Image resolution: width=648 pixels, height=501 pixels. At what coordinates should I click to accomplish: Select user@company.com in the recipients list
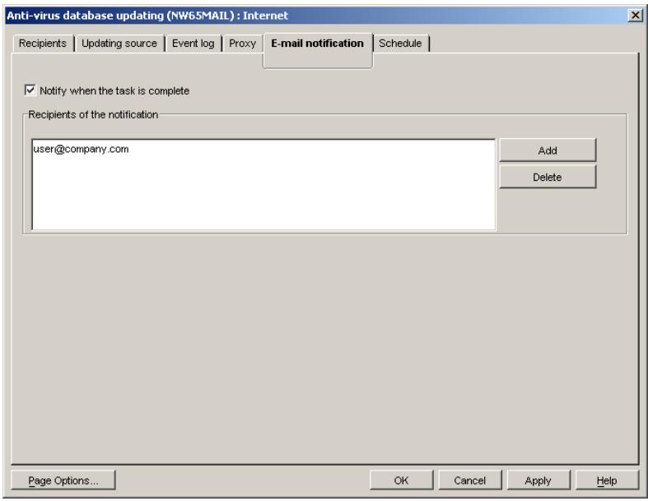(x=81, y=149)
